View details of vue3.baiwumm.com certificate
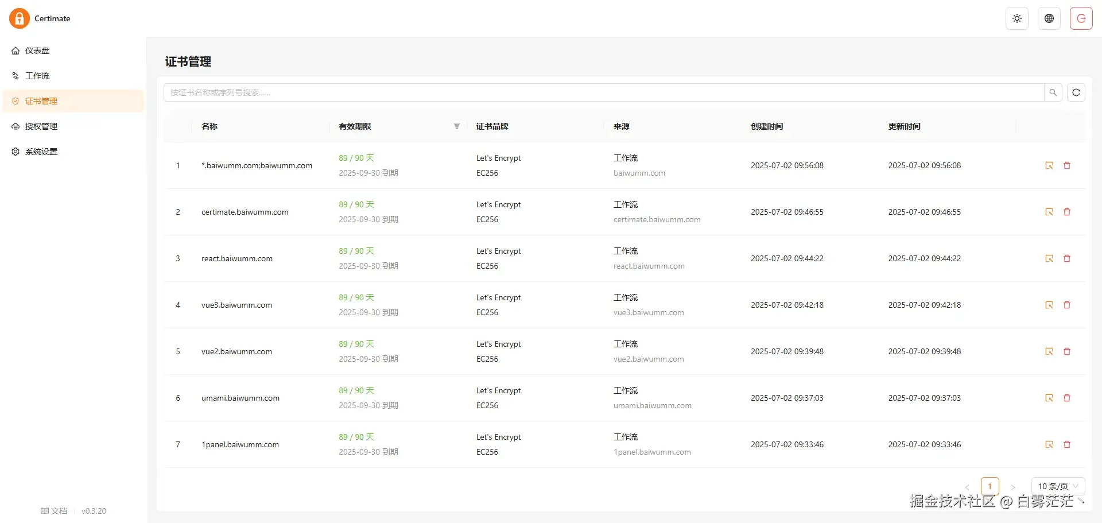The width and height of the screenshot is (1102, 523). tap(1049, 305)
